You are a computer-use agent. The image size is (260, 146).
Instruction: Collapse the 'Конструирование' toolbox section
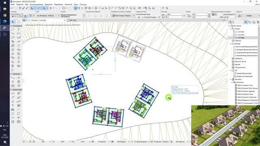point(11,26)
